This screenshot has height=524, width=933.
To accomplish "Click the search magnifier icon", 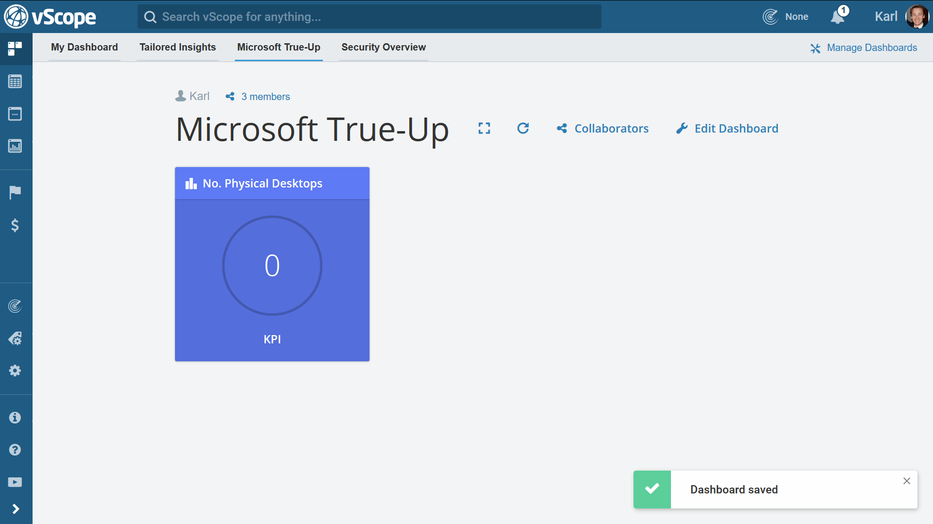I will 150,17.
